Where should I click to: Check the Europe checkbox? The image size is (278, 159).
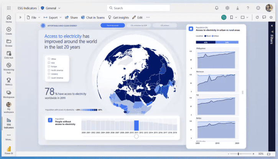(49, 67)
